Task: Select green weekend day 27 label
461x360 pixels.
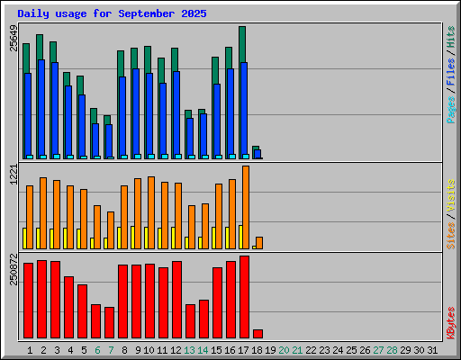Action: tap(378, 350)
